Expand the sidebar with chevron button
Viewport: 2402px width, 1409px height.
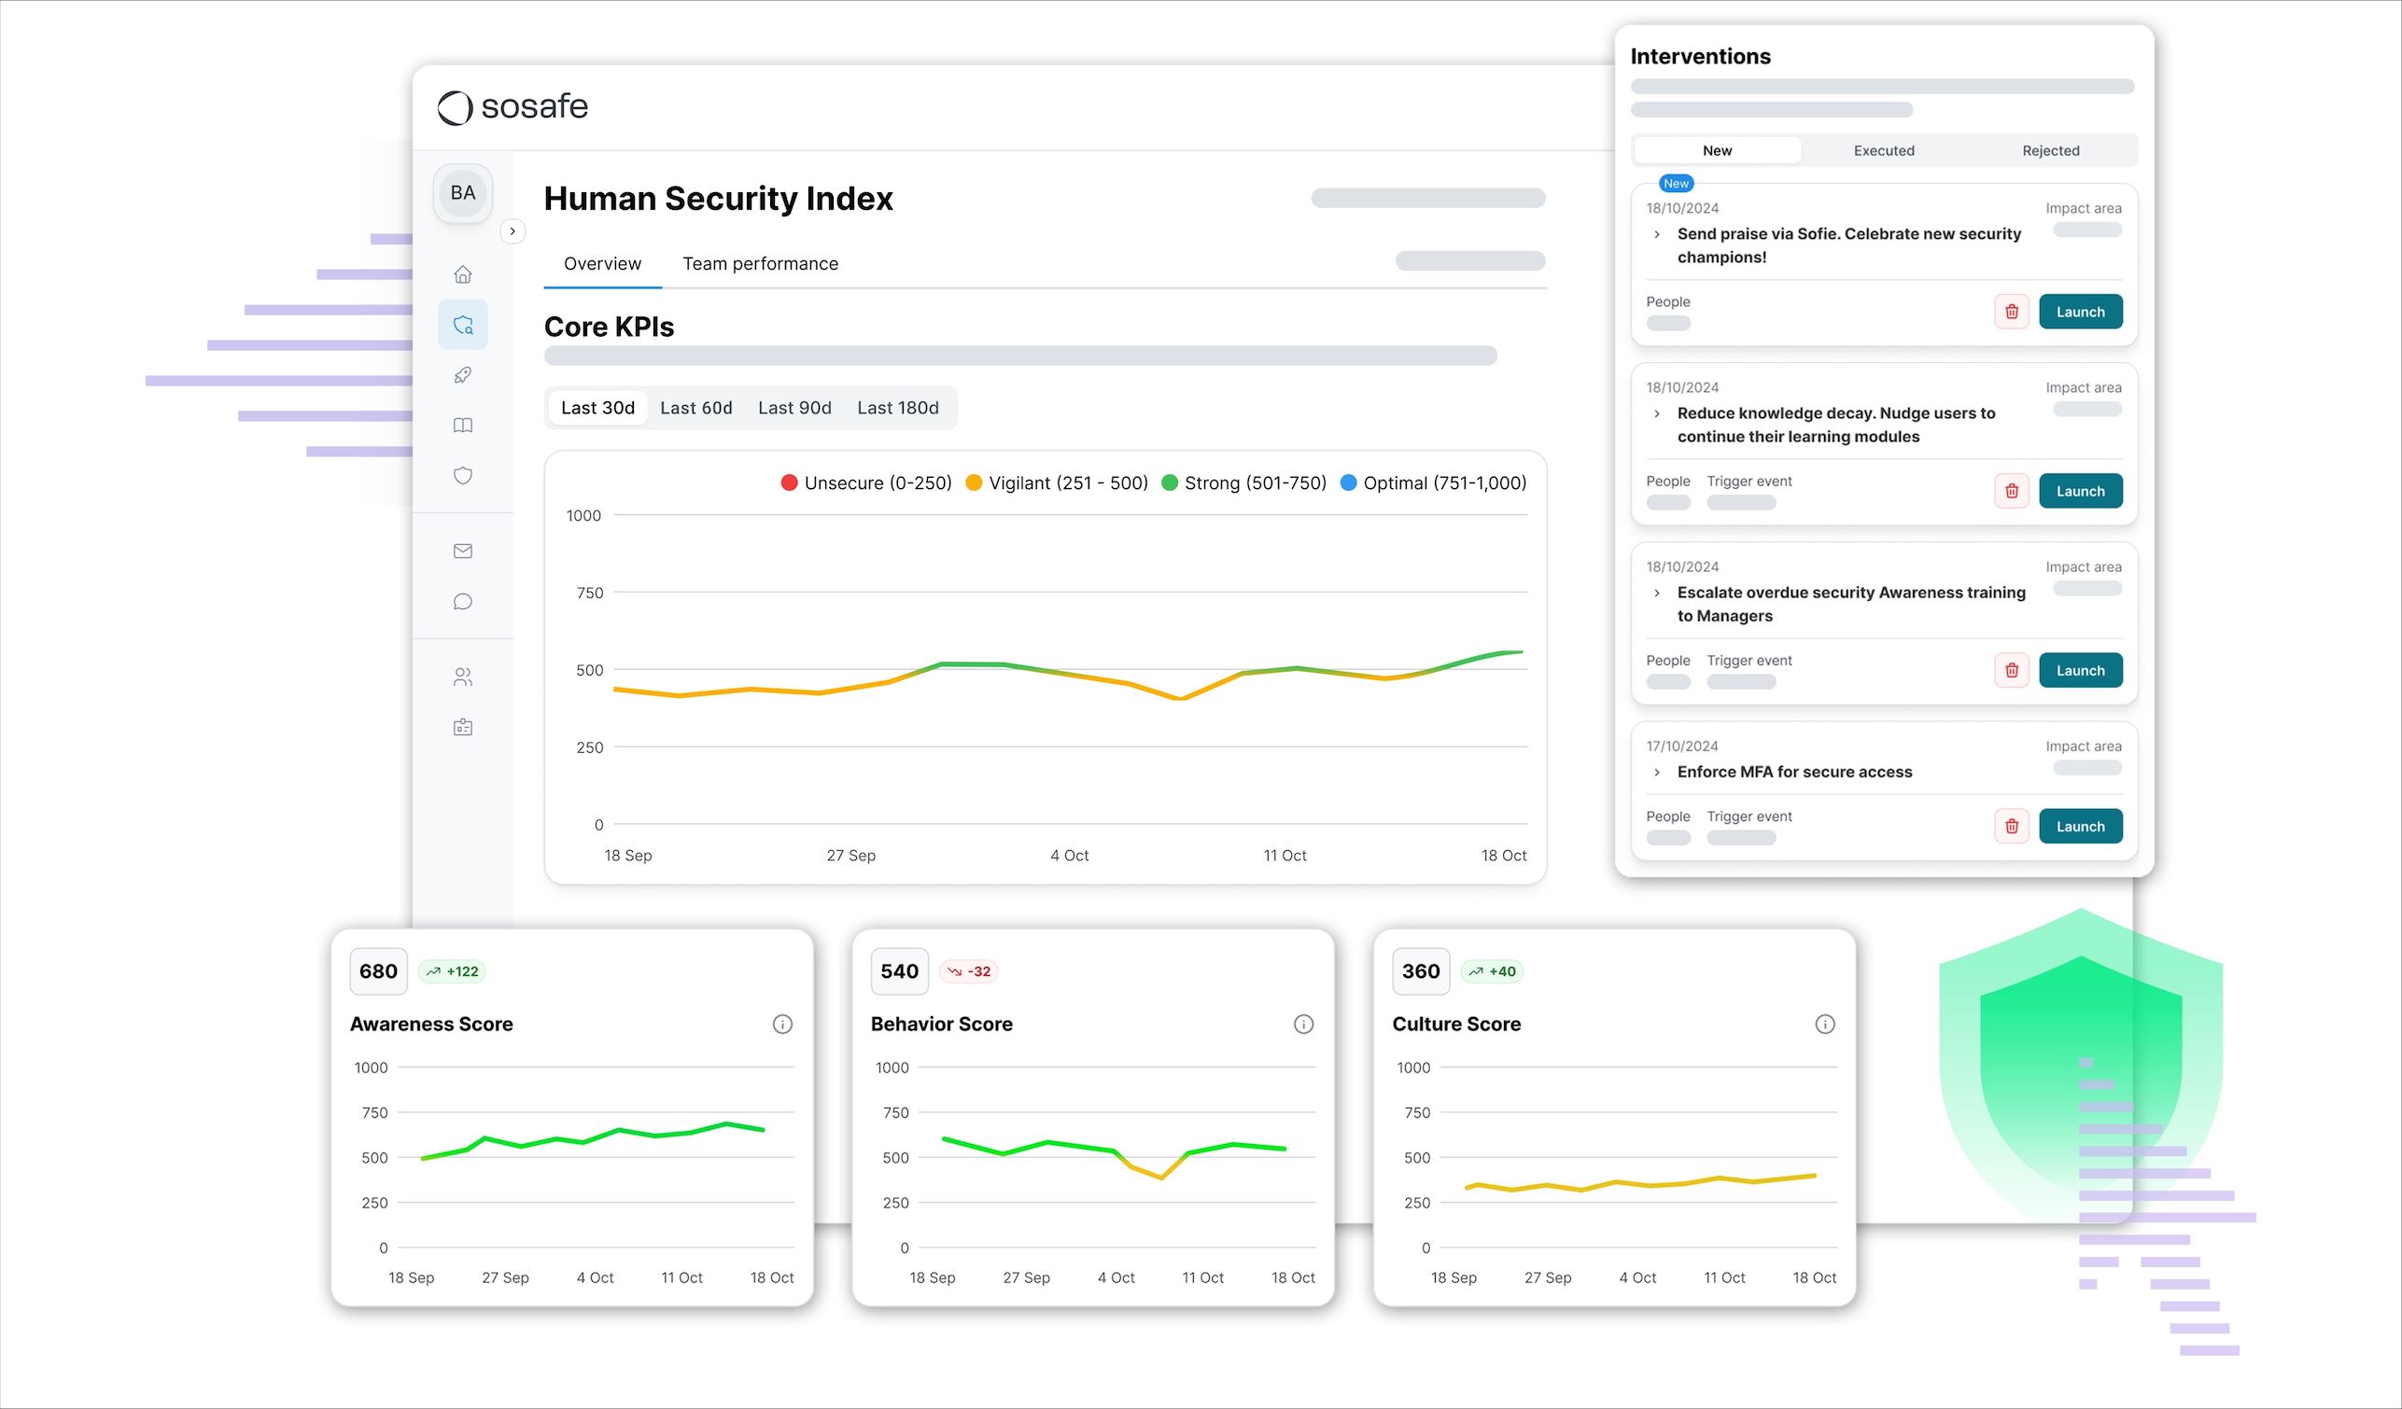pyautogui.click(x=513, y=231)
